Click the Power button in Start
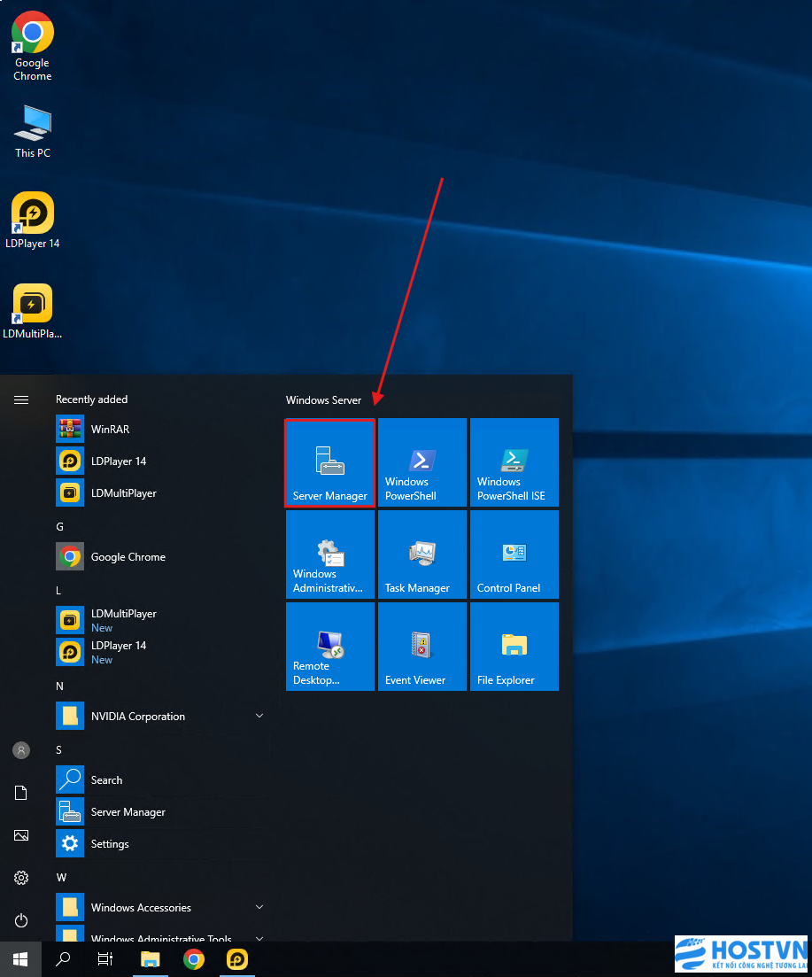The height and width of the screenshot is (977, 812). [21, 920]
